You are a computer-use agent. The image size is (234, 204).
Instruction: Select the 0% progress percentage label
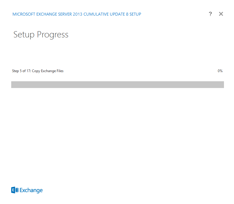click(220, 71)
